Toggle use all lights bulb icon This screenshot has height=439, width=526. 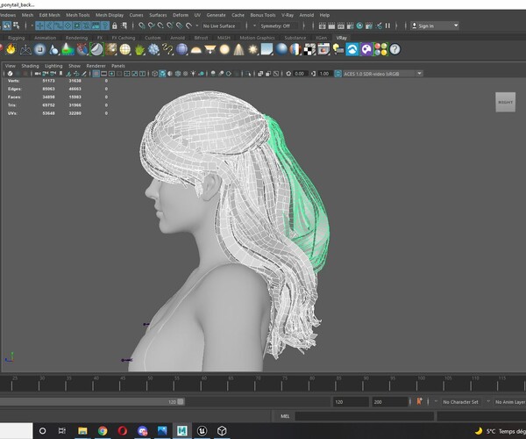(x=193, y=74)
